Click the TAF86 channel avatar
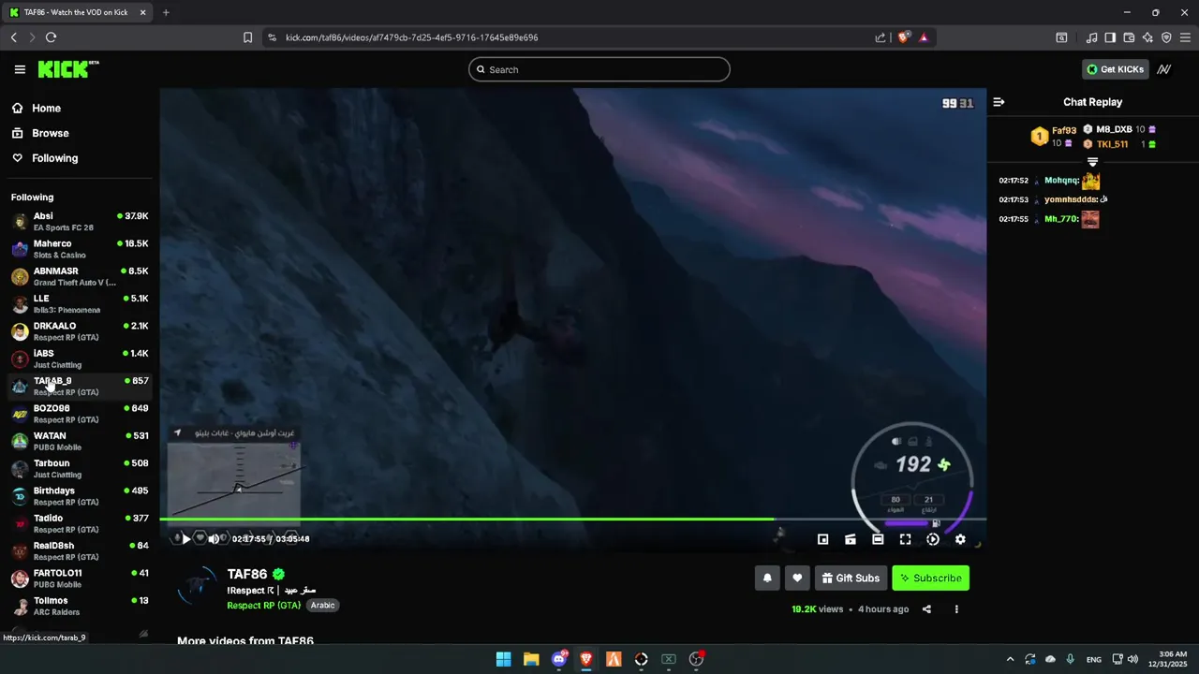The width and height of the screenshot is (1199, 674). 198,587
